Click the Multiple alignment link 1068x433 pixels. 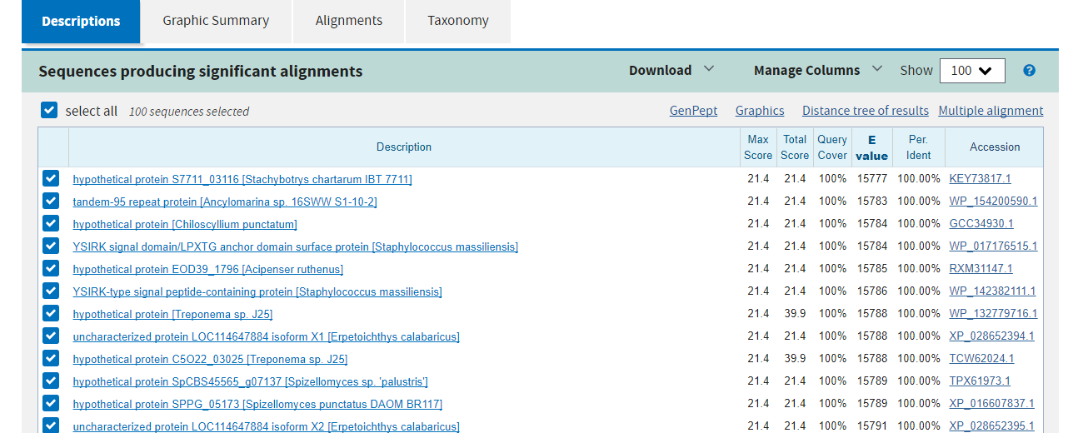991,111
